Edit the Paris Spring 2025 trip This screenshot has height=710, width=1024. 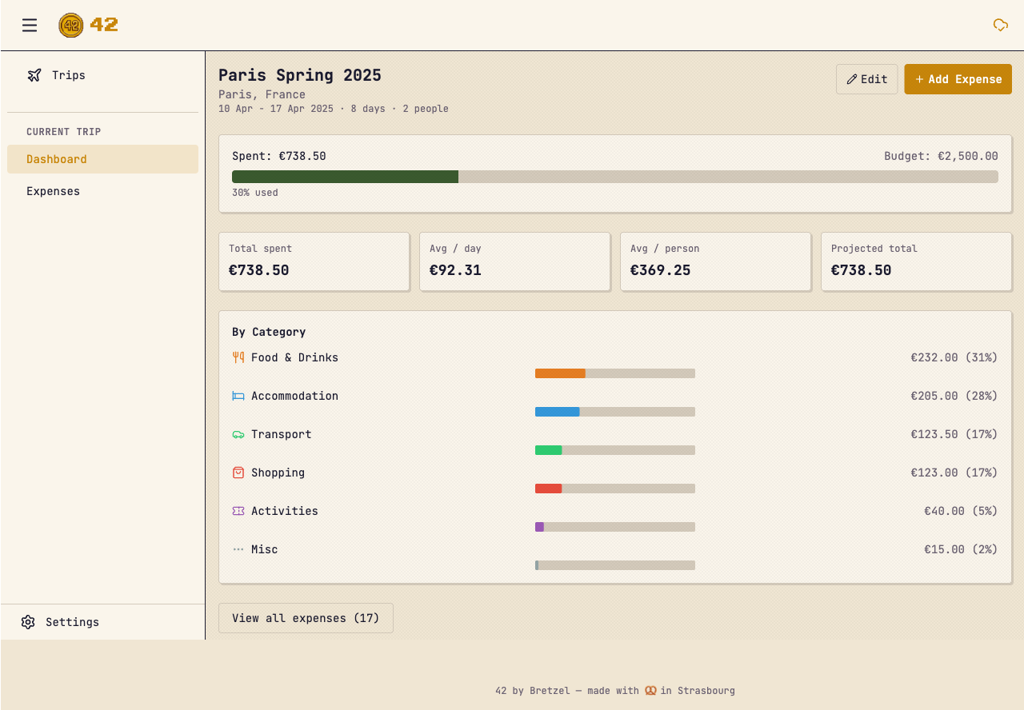tap(866, 79)
